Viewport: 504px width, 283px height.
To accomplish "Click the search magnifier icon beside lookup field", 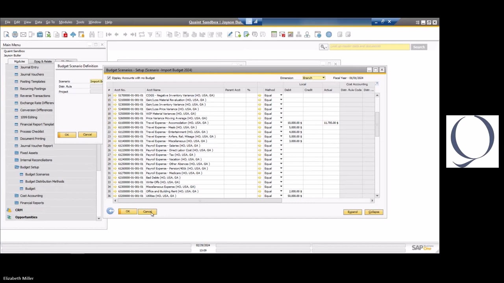I will pos(323,47).
